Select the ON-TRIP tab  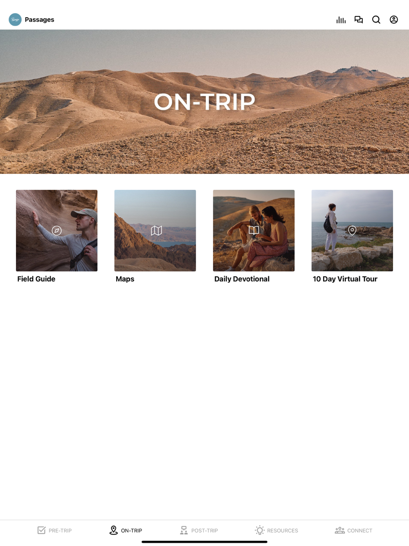click(126, 530)
